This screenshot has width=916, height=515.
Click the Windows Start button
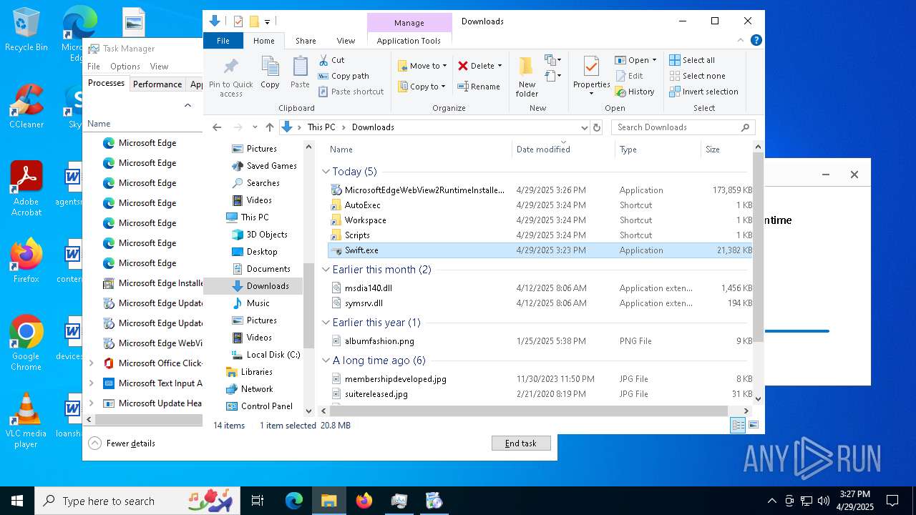[x=17, y=501]
